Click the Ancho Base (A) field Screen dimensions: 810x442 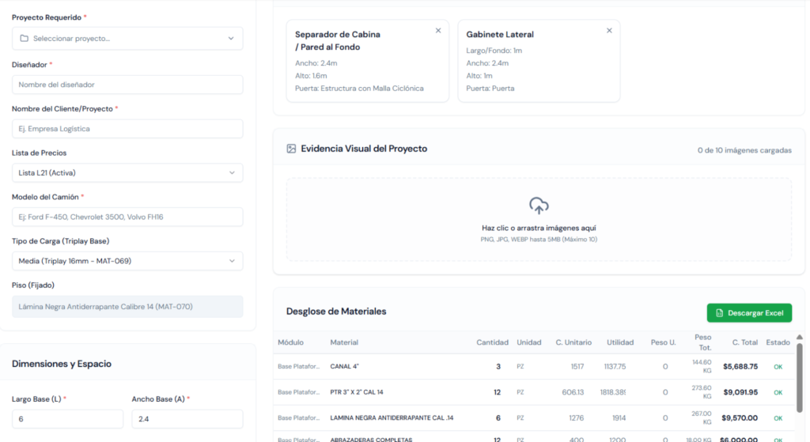pyautogui.click(x=187, y=419)
